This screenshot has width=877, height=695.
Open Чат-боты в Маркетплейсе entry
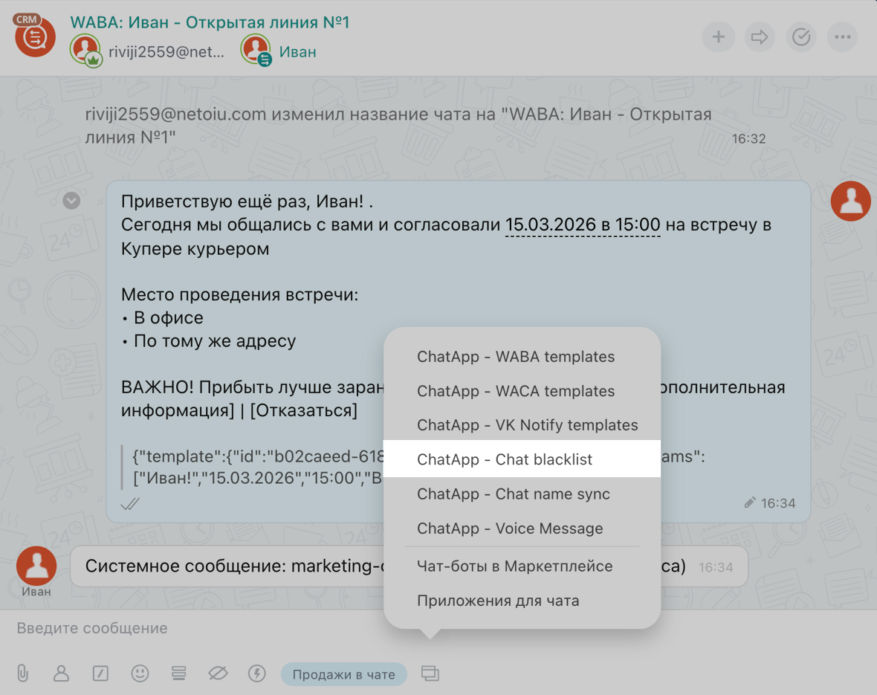coord(514,566)
